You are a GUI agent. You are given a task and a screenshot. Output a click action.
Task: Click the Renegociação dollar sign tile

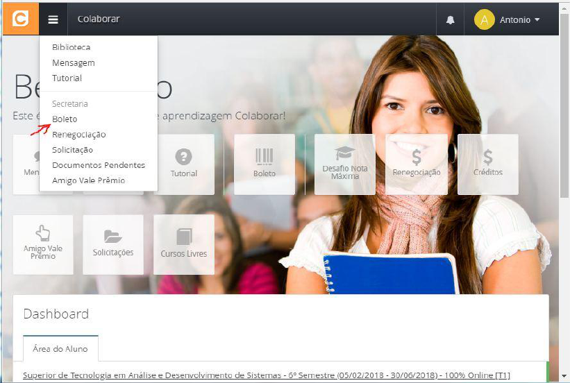pyautogui.click(x=417, y=164)
